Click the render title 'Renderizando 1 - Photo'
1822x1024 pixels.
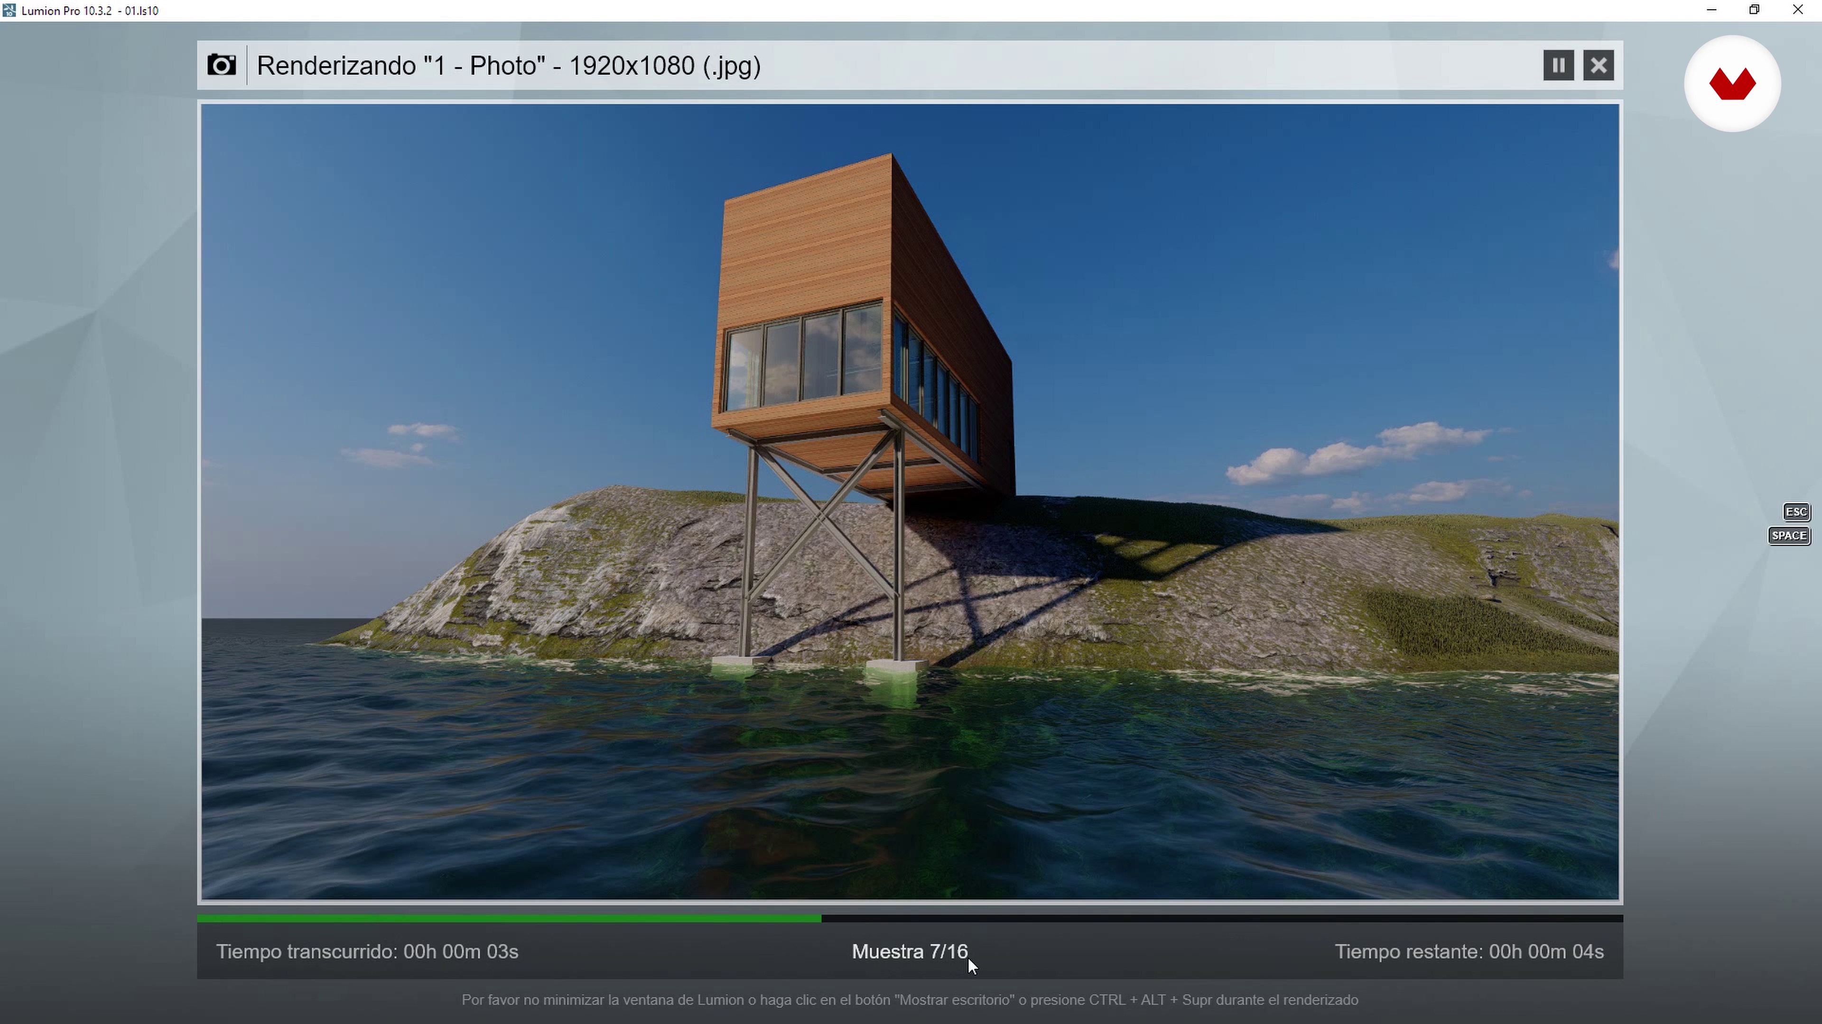tap(509, 66)
